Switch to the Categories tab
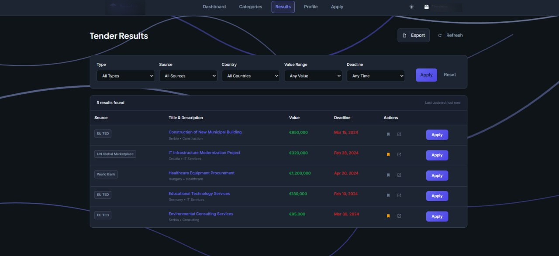 251,7
